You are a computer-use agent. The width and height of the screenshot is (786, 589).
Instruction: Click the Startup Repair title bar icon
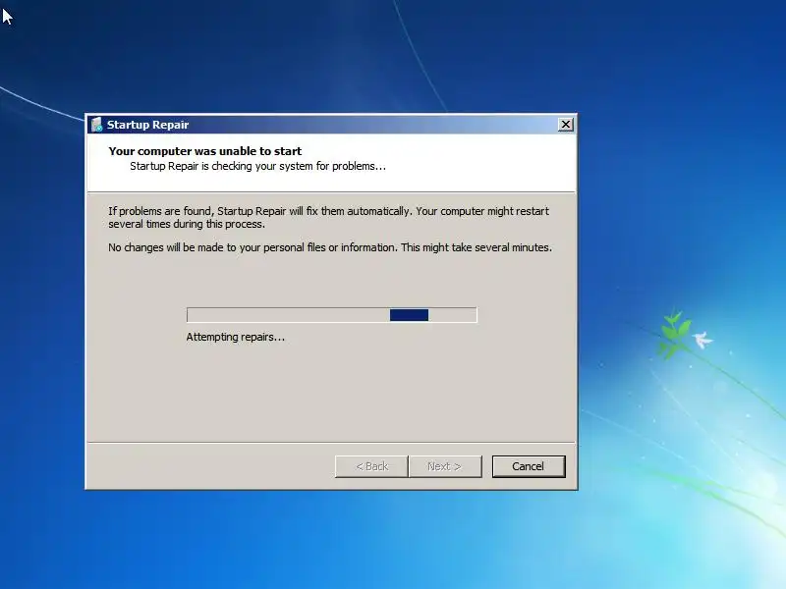[x=96, y=125]
